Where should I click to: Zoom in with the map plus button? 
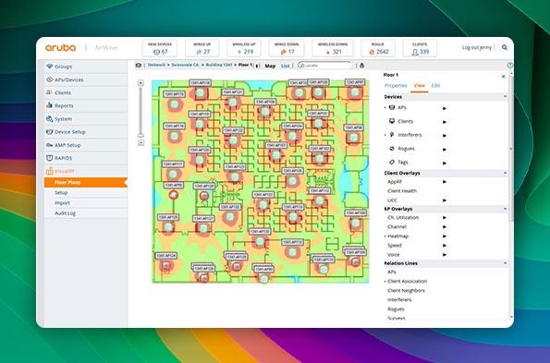141,83
